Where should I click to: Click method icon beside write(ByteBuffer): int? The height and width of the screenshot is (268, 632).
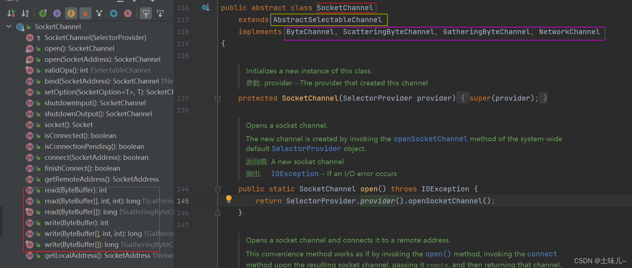point(30,223)
